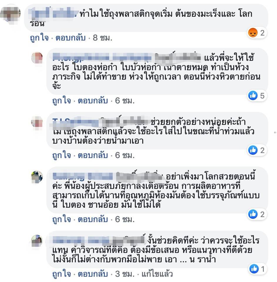This screenshot has width=277, height=282.
Task: Click ตอบกลับ under the sugarcane bagasse reply
Action: click(x=93, y=219)
